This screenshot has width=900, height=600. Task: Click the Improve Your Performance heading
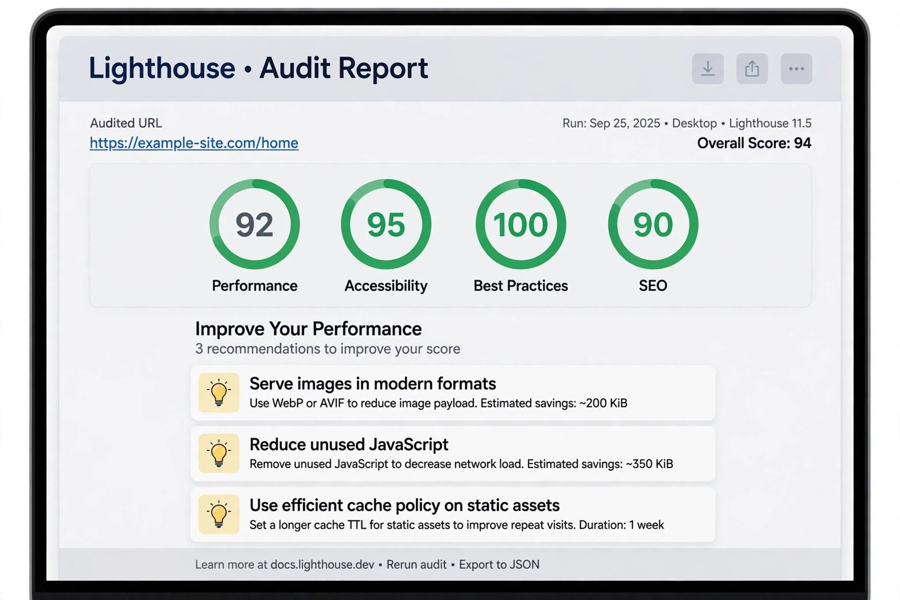tap(308, 328)
